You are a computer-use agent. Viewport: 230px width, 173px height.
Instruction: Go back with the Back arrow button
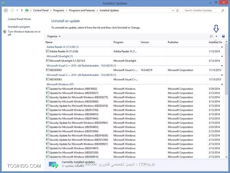(6, 11)
